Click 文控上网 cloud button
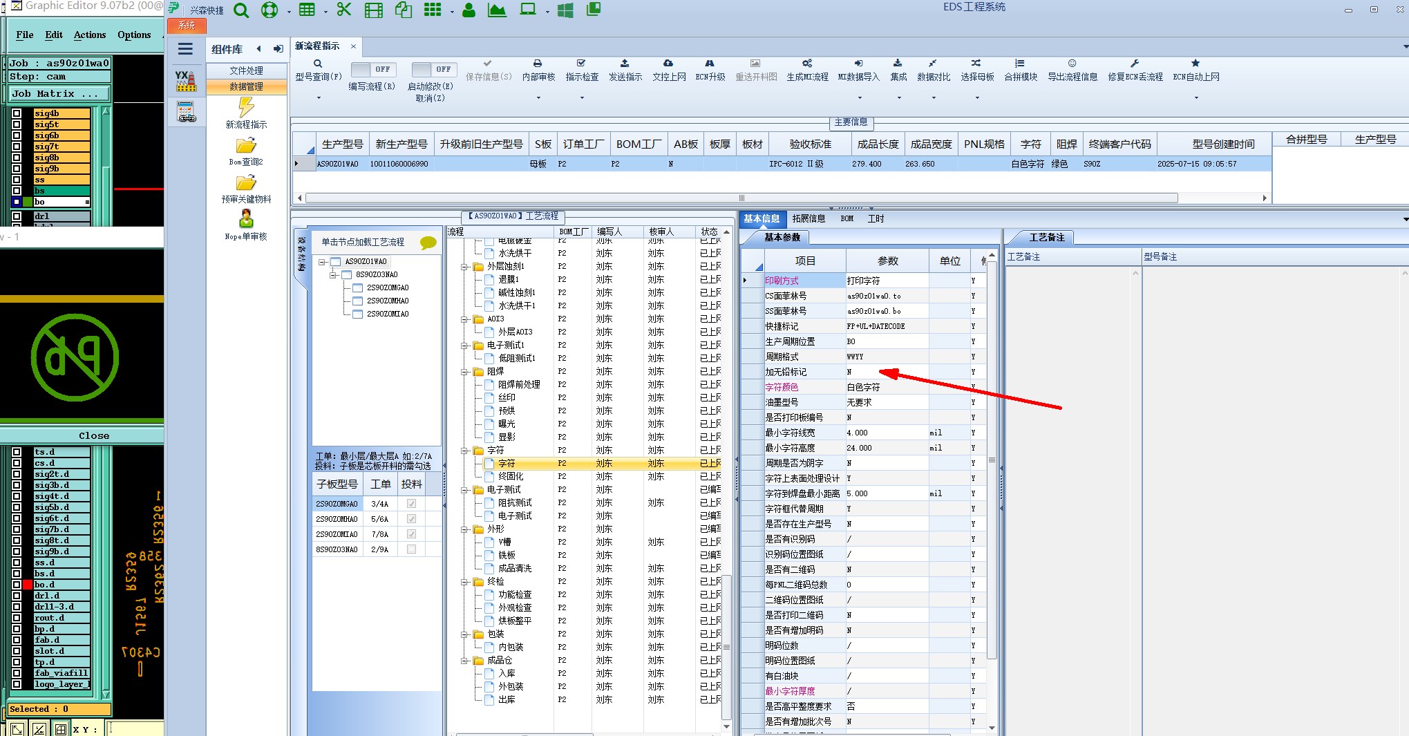The height and width of the screenshot is (736, 1409). [x=668, y=70]
